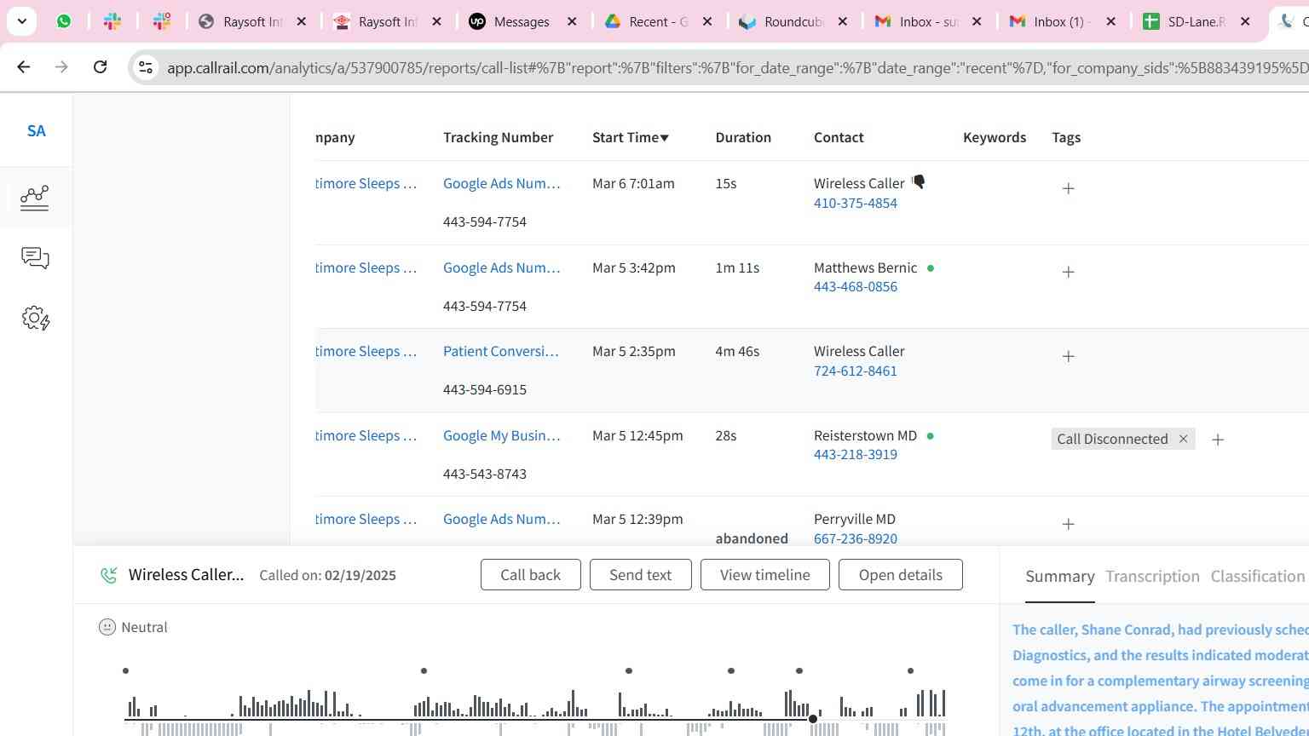1309x736 pixels.
Task: Click the Send text button
Action: click(x=640, y=574)
